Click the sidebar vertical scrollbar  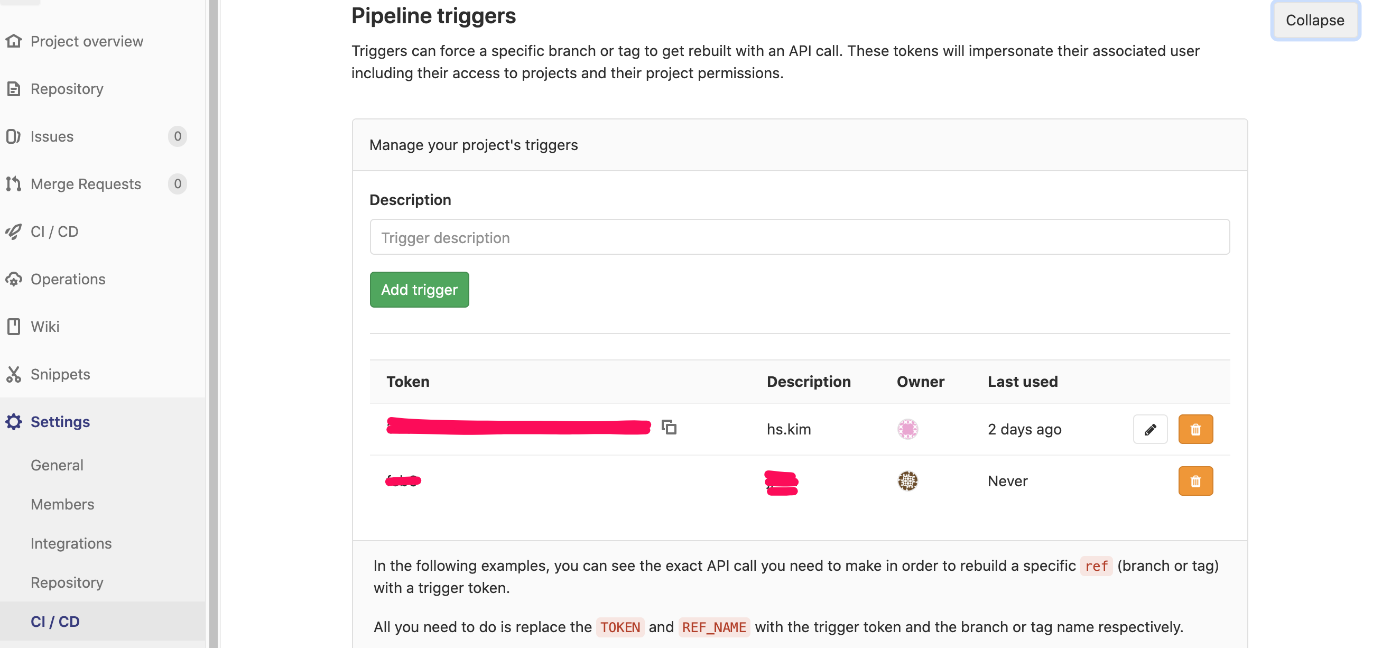tap(214, 324)
